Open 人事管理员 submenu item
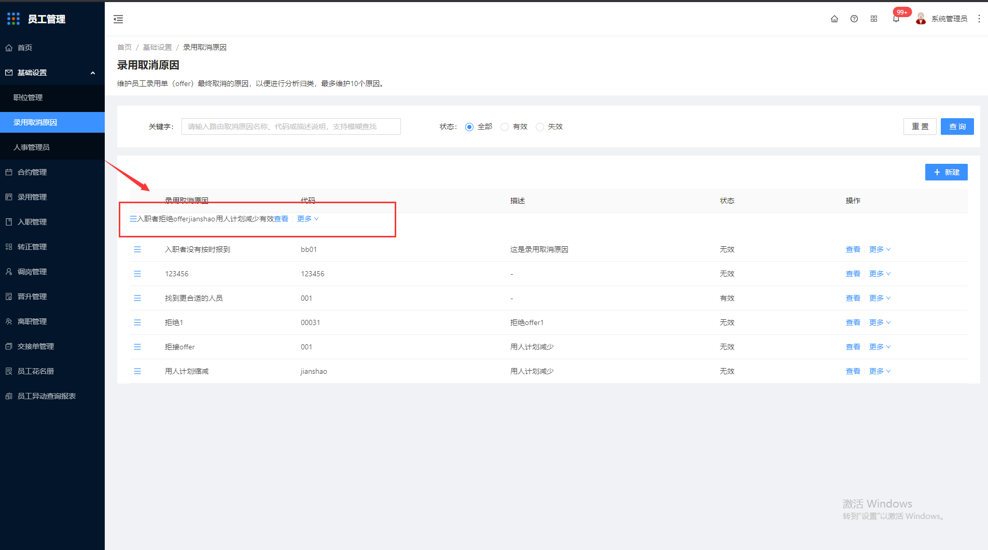 click(x=52, y=147)
